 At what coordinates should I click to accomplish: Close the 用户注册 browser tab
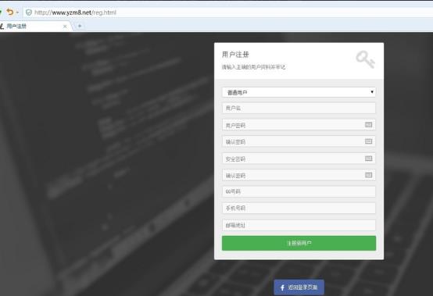tap(65, 27)
